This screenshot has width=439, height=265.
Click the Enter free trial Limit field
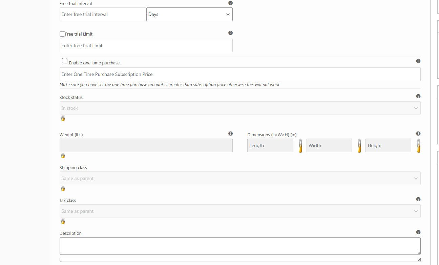(x=146, y=45)
